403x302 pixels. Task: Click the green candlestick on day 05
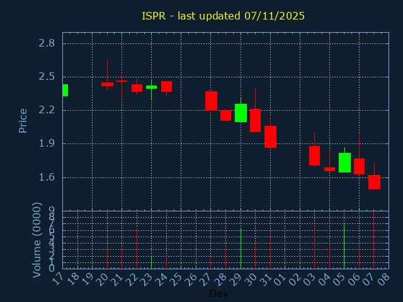tap(344, 162)
